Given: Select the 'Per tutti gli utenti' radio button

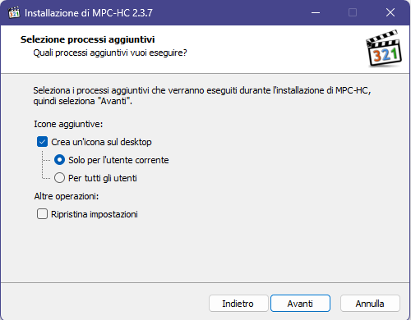Looking at the screenshot, I should pos(59,178).
